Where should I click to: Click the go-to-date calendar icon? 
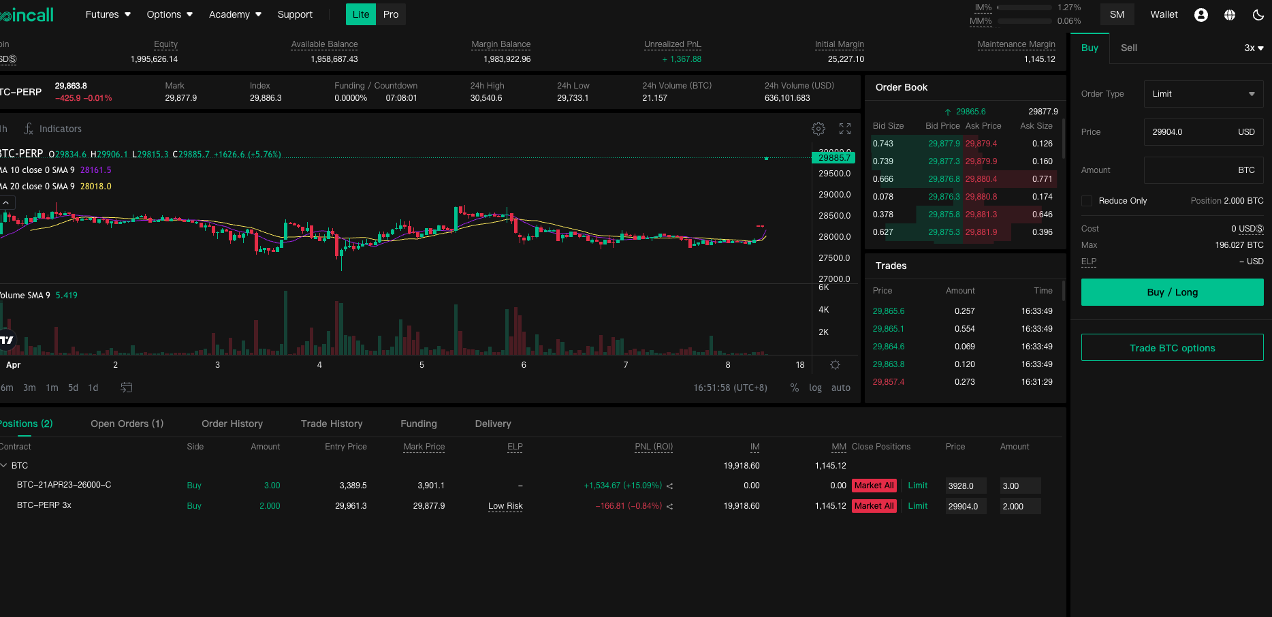(x=127, y=387)
